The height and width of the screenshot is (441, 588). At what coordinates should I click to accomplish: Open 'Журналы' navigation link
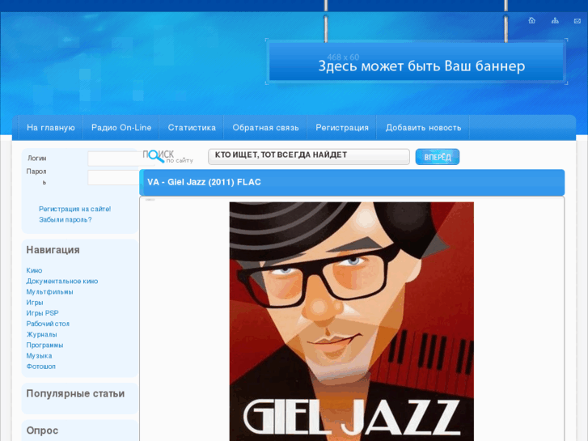41,334
